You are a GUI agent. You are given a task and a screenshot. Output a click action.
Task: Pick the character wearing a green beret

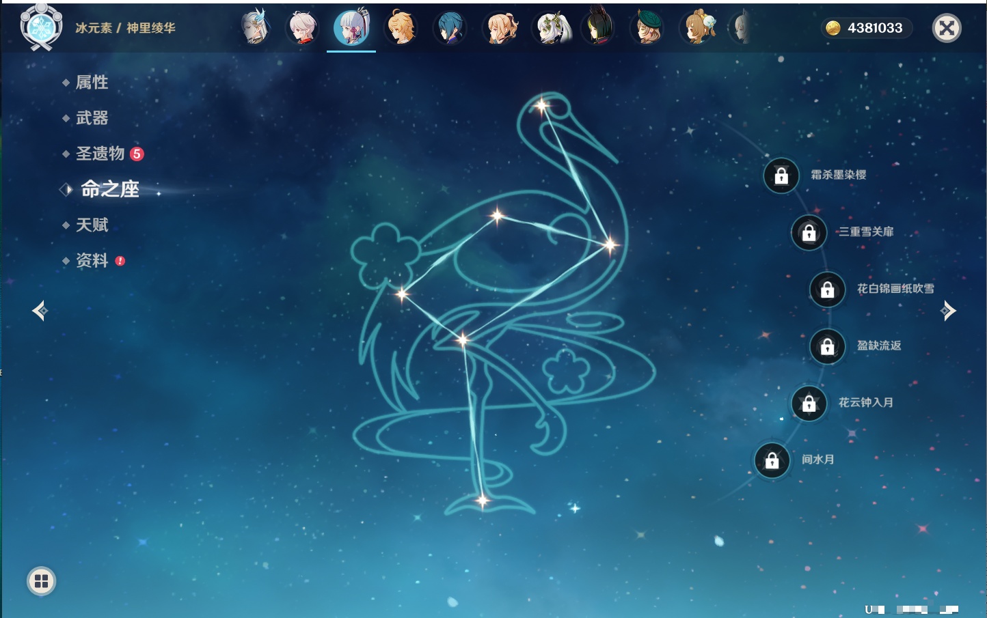coord(647,28)
